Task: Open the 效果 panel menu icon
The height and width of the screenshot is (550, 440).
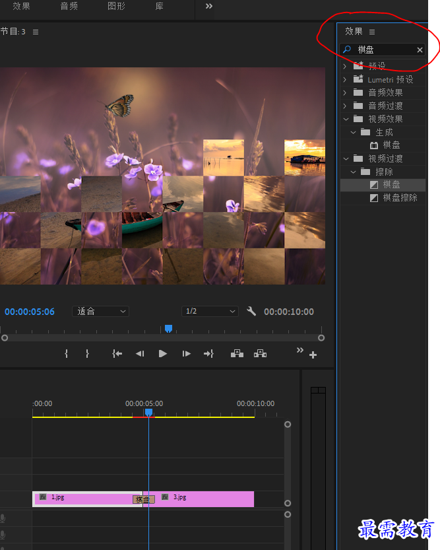Action: coord(372,32)
